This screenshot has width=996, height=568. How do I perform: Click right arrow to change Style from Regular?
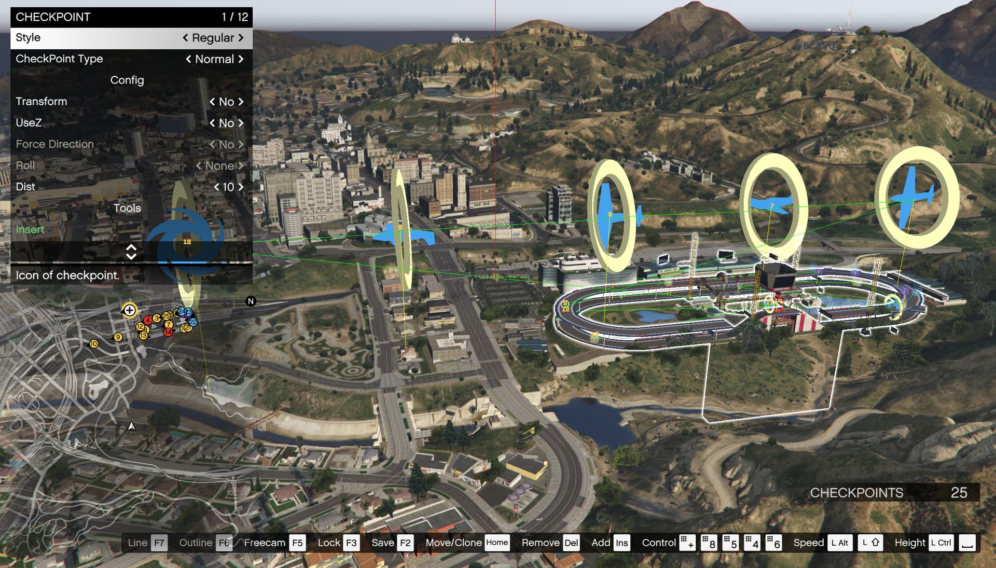241,38
